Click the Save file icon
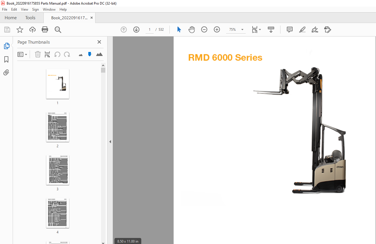376x244 pixels. click(x=7, y=30)
